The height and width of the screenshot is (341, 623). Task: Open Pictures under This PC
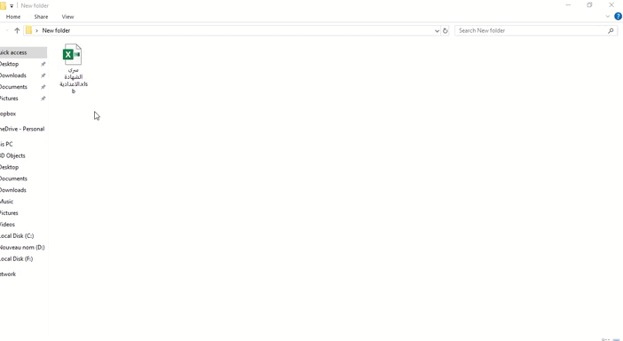(x=9, y=213)
